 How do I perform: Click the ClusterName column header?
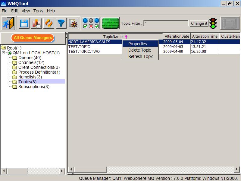coord(230,36)
